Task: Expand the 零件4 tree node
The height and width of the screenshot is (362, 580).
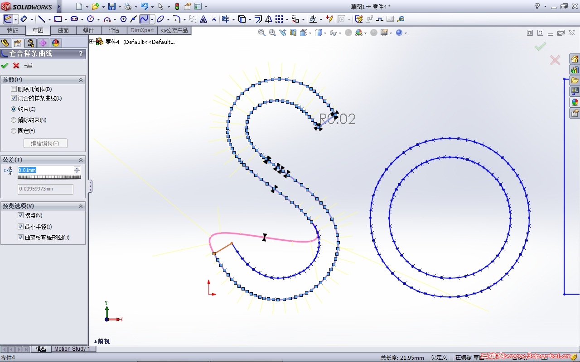Action: [x=92, y=42]
